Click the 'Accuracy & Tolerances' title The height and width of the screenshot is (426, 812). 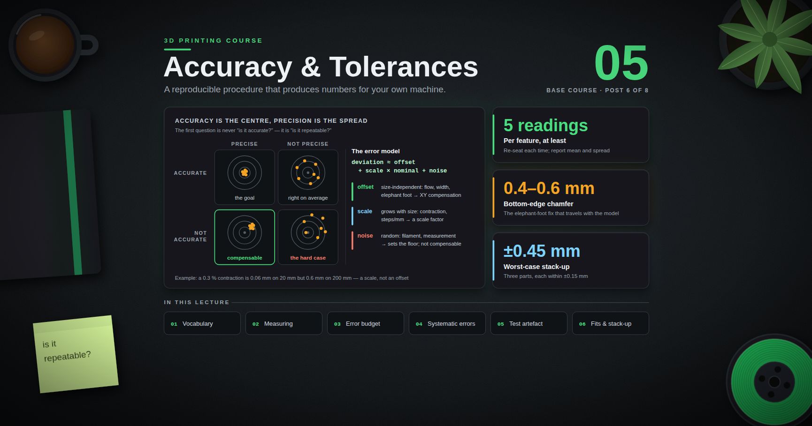click(x=321, y=67)
